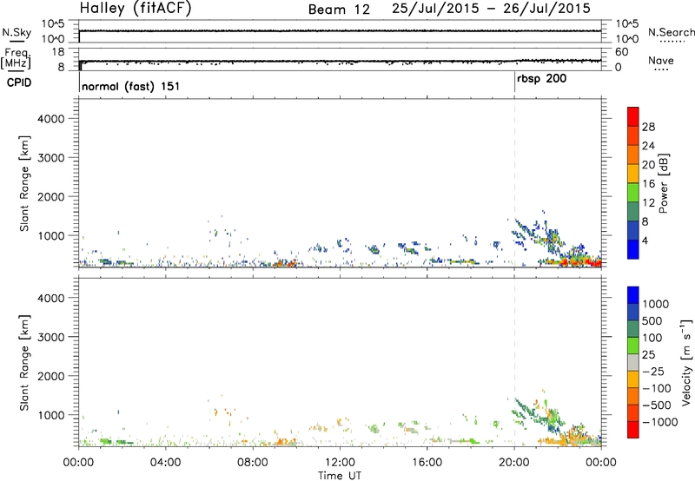Click the "3000" tick of the velocity panel
Image resolution: width=695 pixels, height=481 pixels.
[x=51, y=337]
